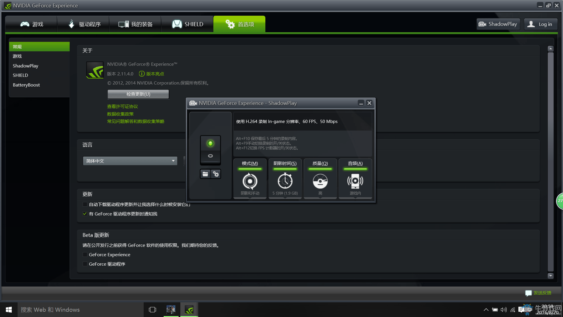
Task: Open the 版本亮点 release highlights link
Action: coord(155,74)
